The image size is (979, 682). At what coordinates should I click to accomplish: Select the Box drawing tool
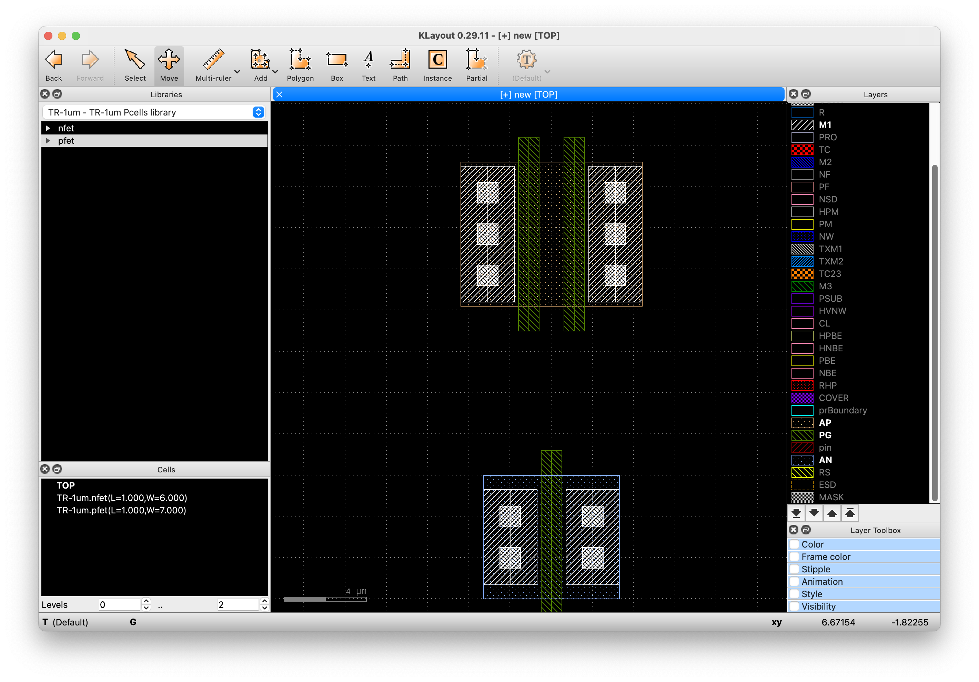336,65
